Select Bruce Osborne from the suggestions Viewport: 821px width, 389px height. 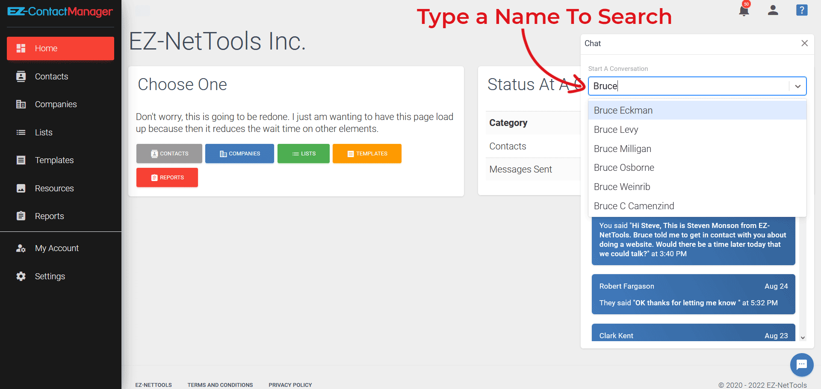click(x=697, y=167)
